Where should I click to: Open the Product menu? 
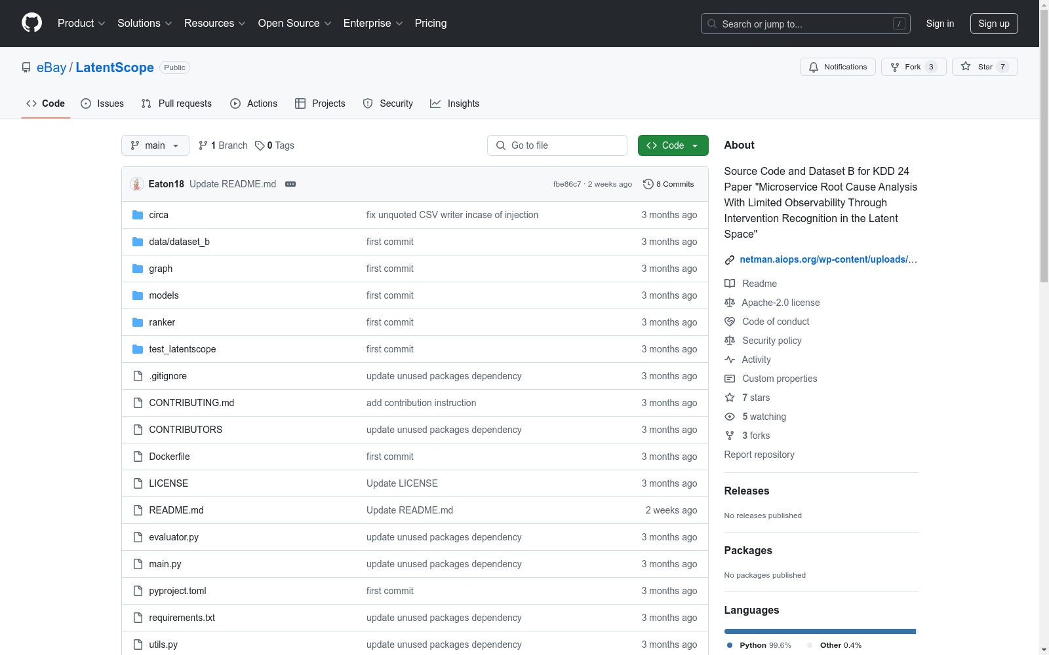[81, 23]
